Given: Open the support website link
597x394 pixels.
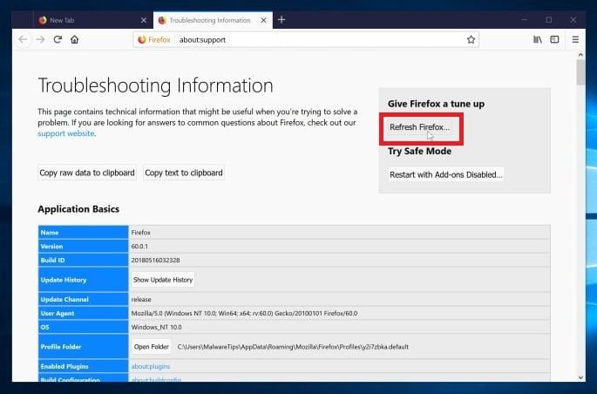Looking at the screenshot, I should [x=66, y=133].
